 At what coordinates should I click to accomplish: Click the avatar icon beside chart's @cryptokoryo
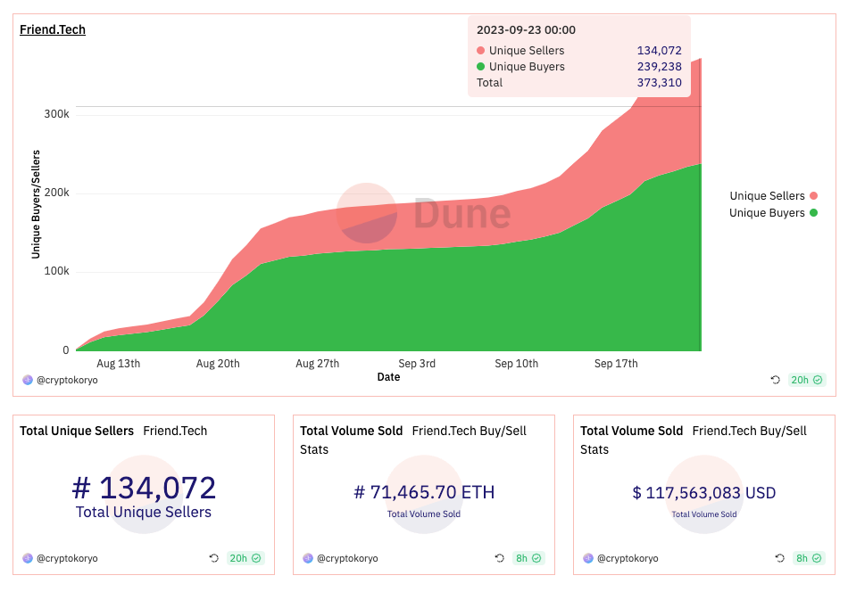pos(28,380)
